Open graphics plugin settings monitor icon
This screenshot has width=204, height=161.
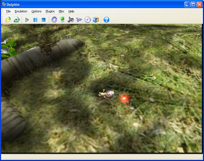pos(62,20)
